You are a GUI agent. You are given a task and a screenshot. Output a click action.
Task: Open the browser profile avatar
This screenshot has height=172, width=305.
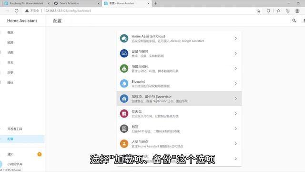(x=297, y=11)
